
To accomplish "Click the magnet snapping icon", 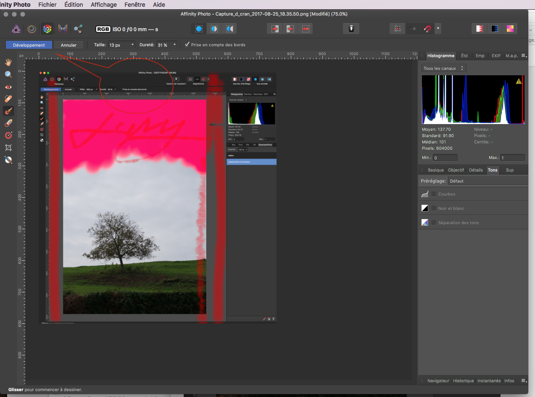I will tap(427, 29).
